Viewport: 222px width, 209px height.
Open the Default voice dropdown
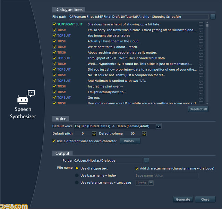[159, 126]
